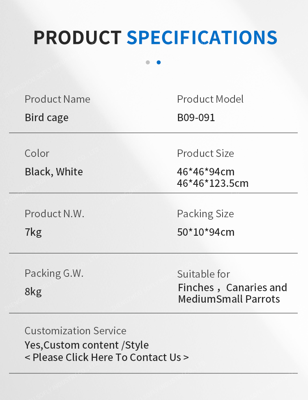Select the 46*46*123.5cm product size
This screenshot has width=308, height=400.
tap(213, 183)
